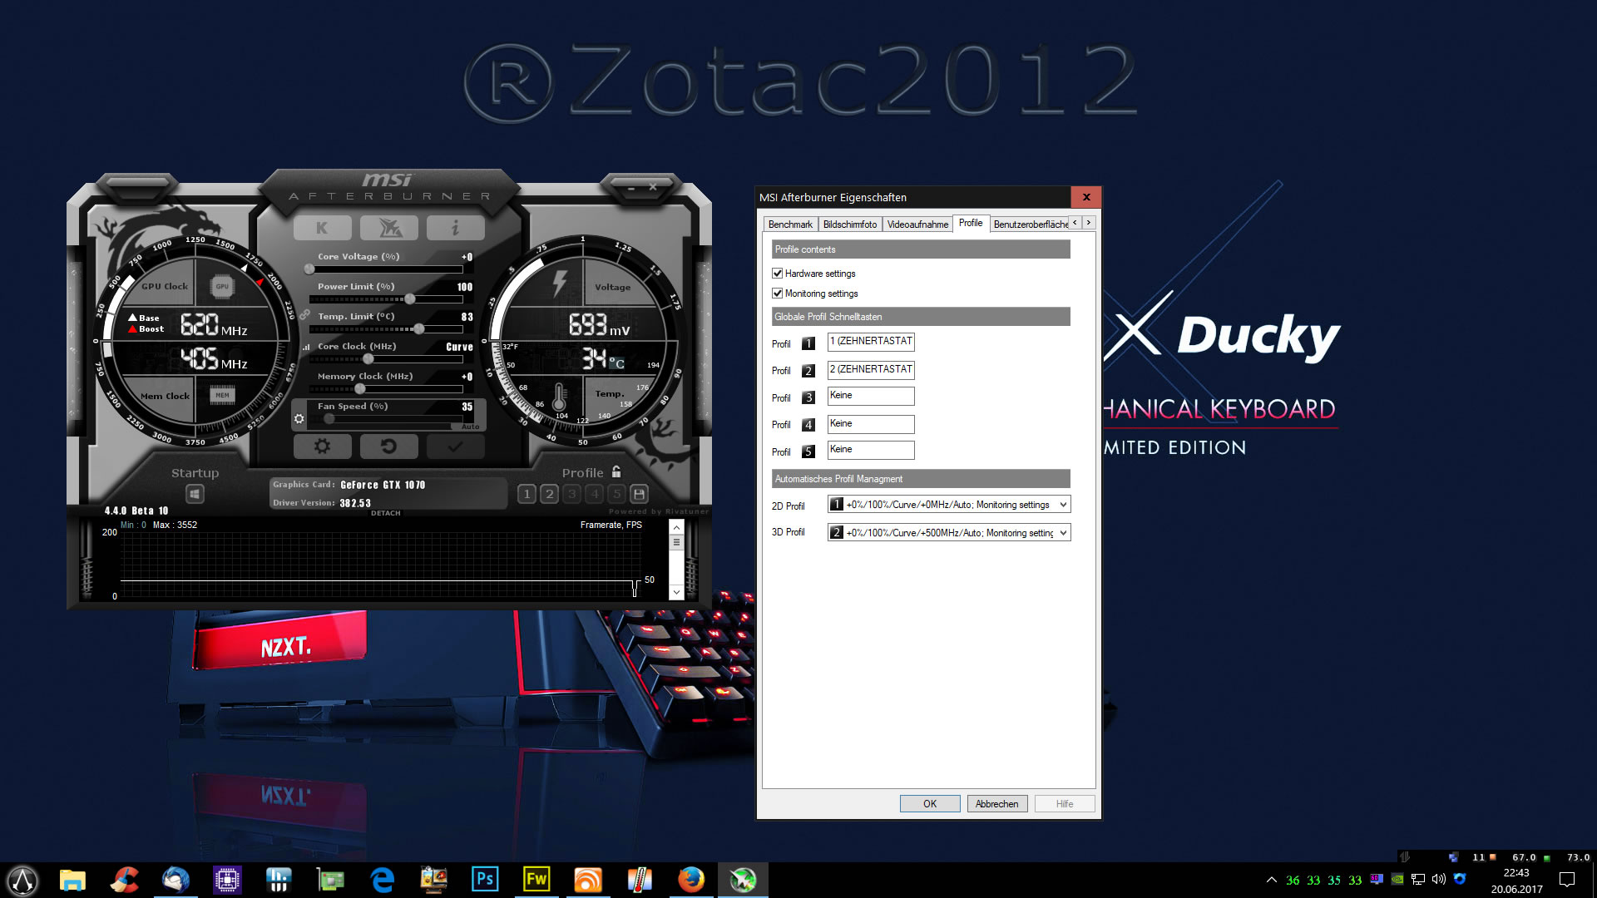Click the Abbrechen button
The width and height of the screenshot is (1597, 898).
(x=996, y=804)
